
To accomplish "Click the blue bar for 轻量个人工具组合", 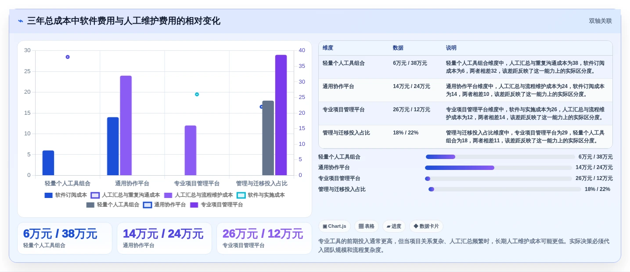I will pos(48,163).
